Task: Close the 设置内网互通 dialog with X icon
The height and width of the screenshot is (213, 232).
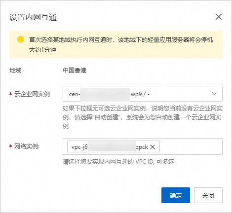Action: pyautogui.click(x=219, y=17)
